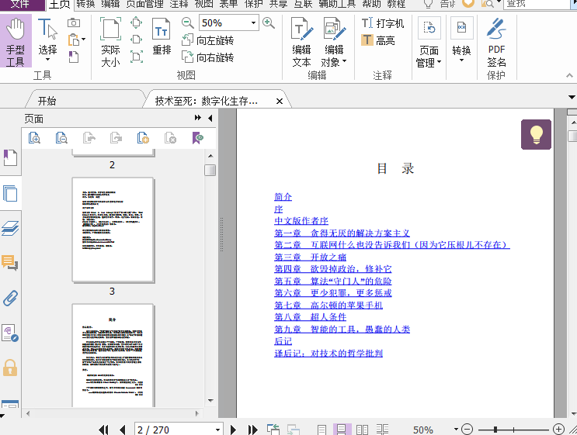Follow the 中文版作者序 link

301,221
